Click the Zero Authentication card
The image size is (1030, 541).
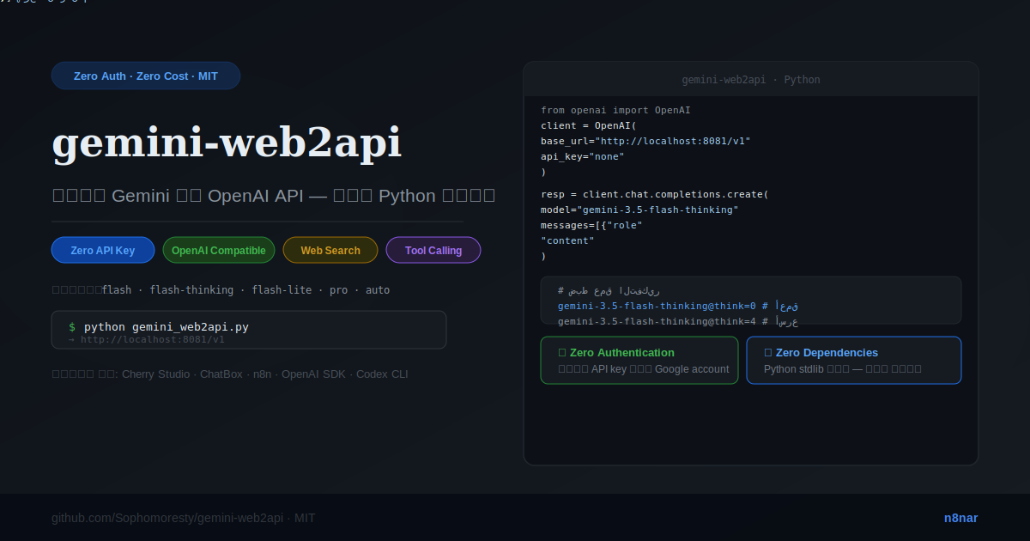pyautogui.click(x=639, y=361)
